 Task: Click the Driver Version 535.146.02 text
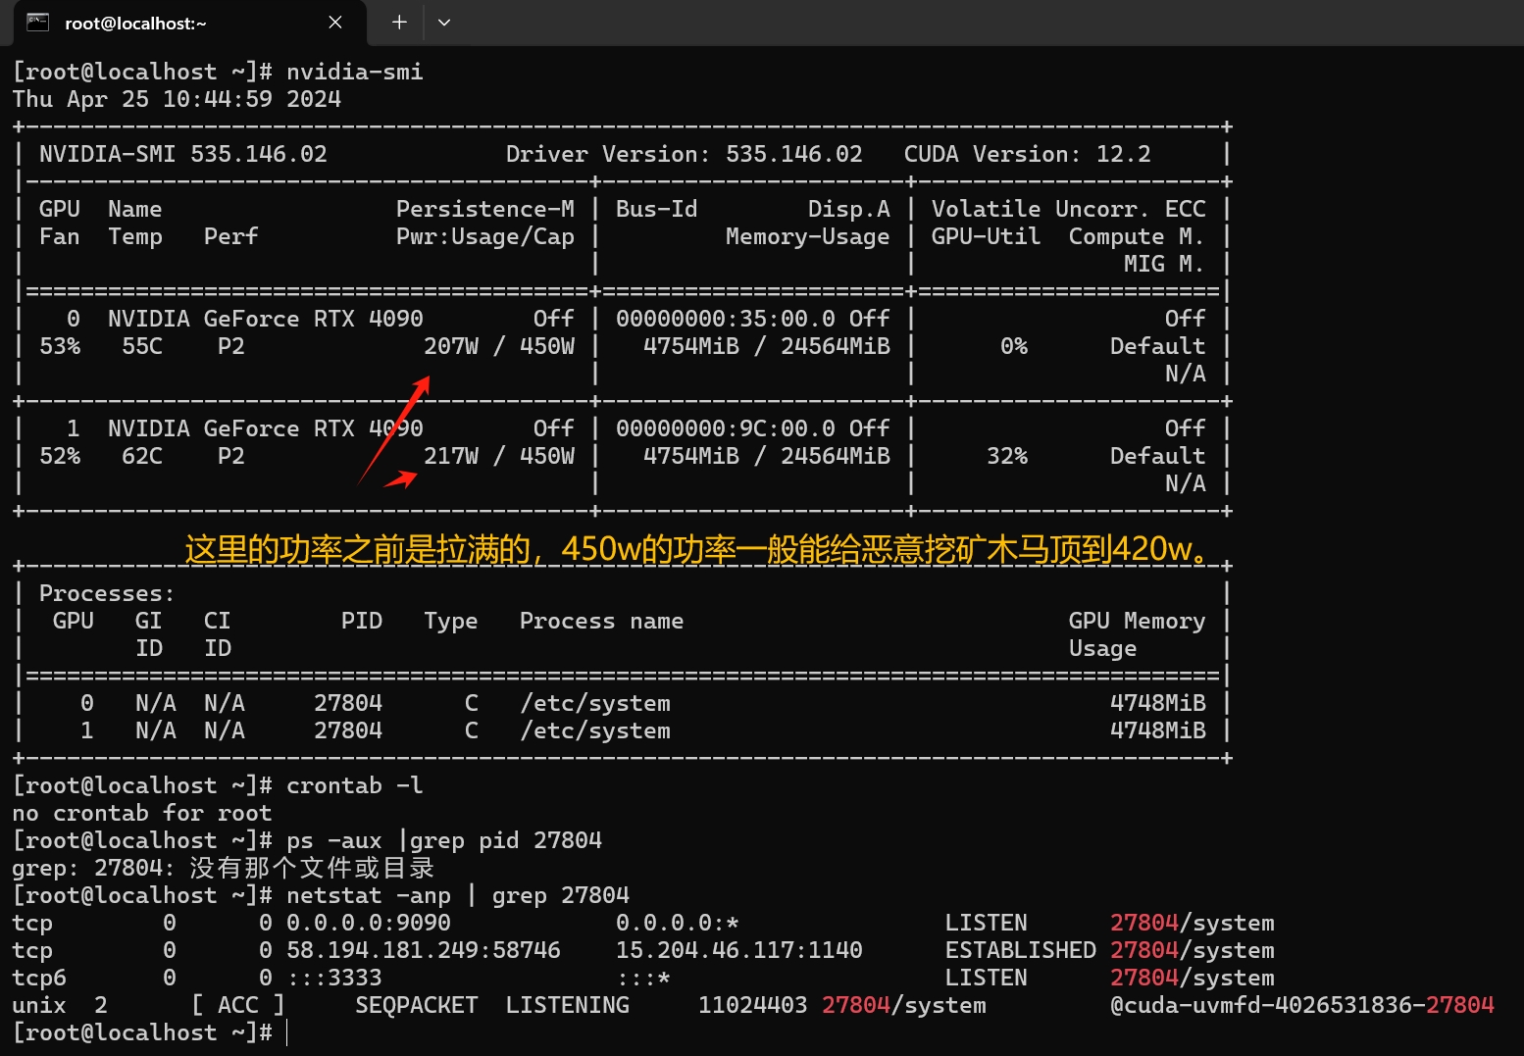pos(684,154)
